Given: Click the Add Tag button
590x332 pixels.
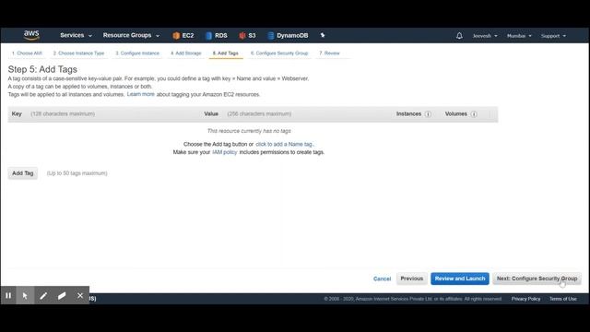Looking at the screenshot, I should [22, 173].
